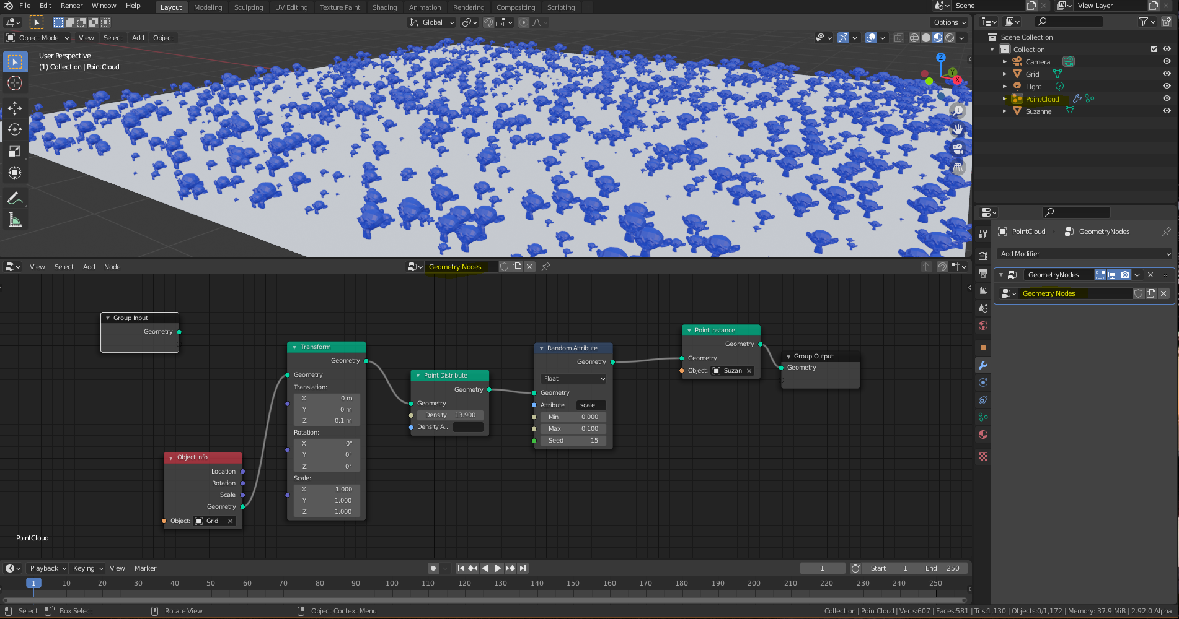Adjust the Max value in Random Attribute

point(573,429)
